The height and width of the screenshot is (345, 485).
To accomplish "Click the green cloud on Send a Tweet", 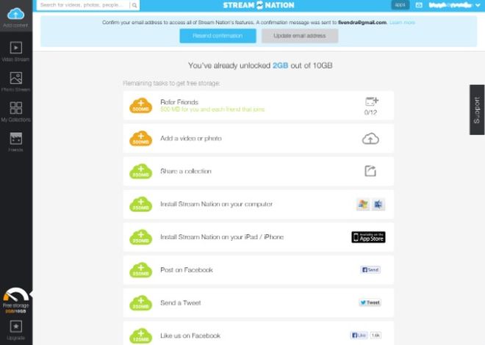I will (141, 303).
